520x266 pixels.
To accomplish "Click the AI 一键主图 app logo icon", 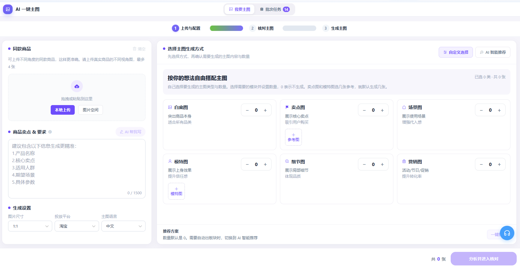I will coord(8,9).
